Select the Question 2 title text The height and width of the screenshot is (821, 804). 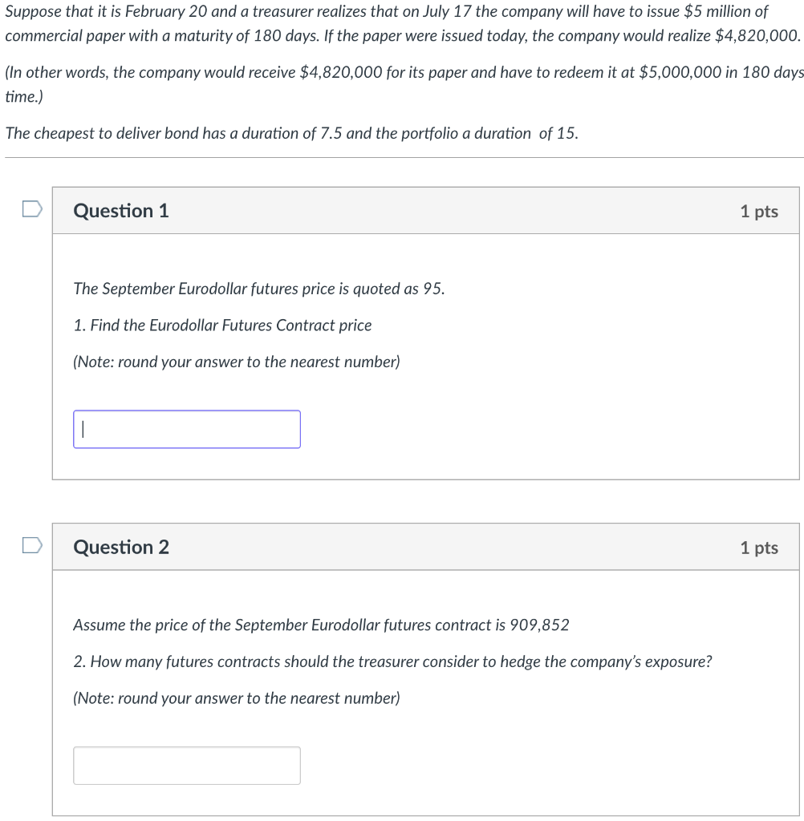coord(120,548)
